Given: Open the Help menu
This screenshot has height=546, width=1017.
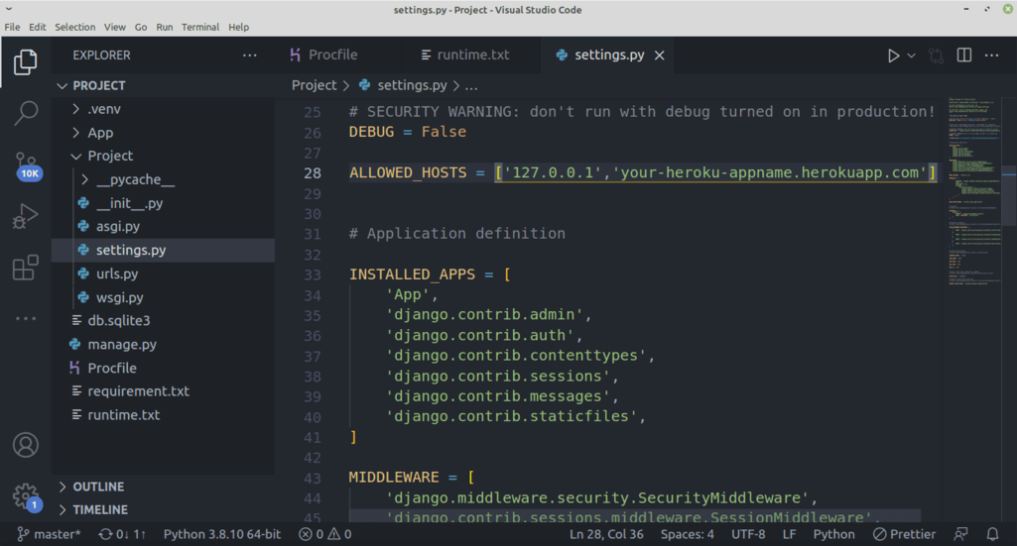Looking at the screenshot, I should pos(238,27).
